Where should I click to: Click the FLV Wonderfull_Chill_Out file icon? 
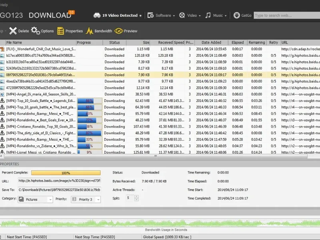coord(2,49)
